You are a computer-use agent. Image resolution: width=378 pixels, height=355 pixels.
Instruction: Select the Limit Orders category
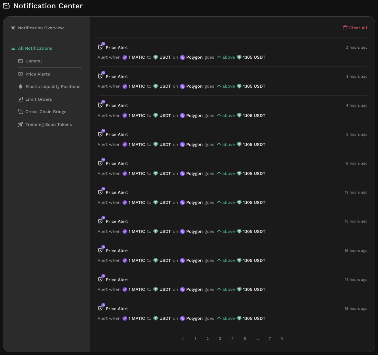coord(39,99)
